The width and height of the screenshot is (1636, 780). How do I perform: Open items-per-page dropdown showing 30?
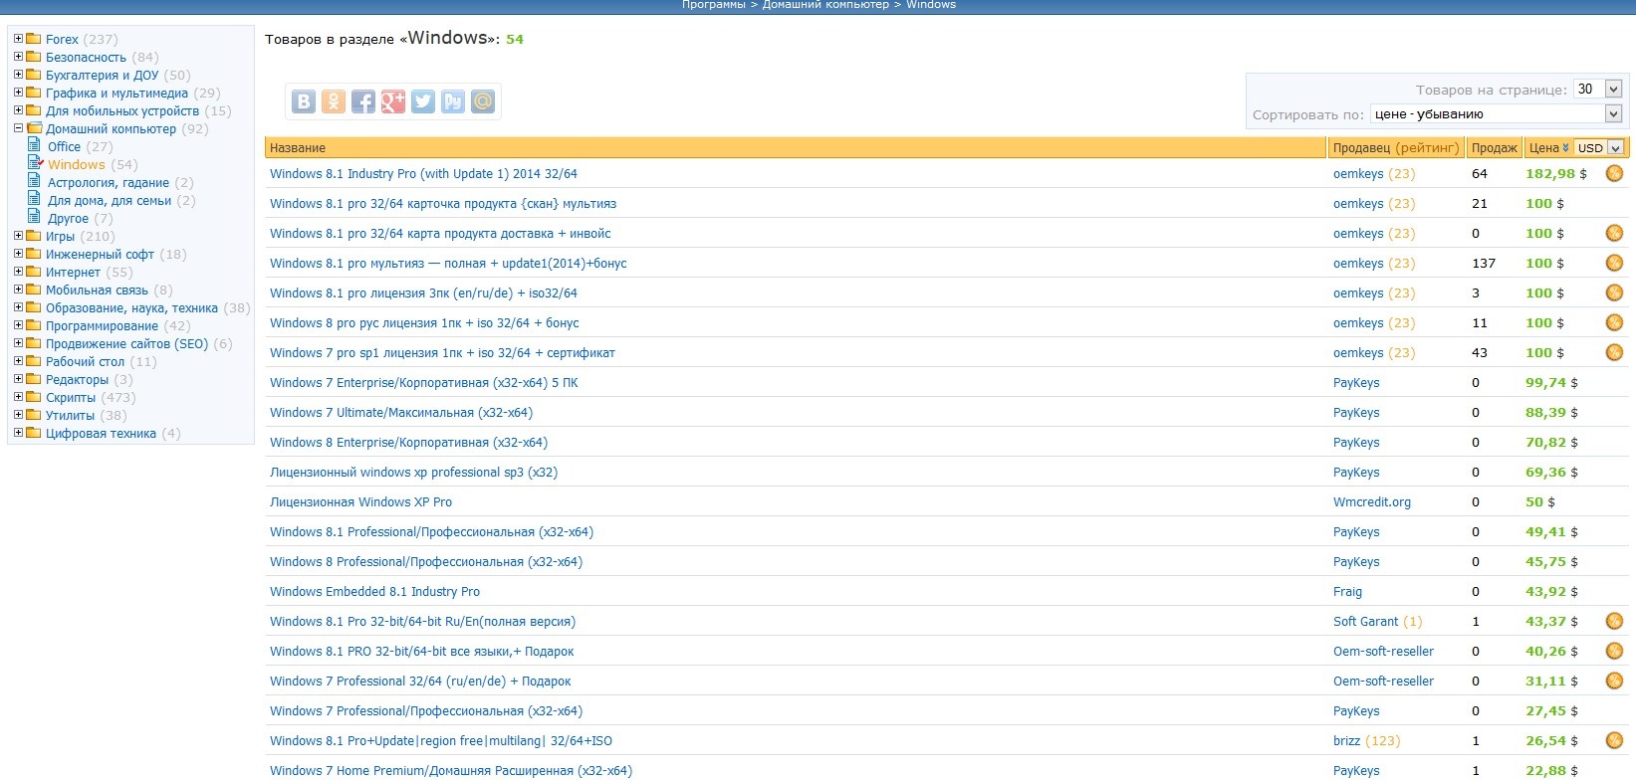pyautogui.click(x=1598, y=89)
